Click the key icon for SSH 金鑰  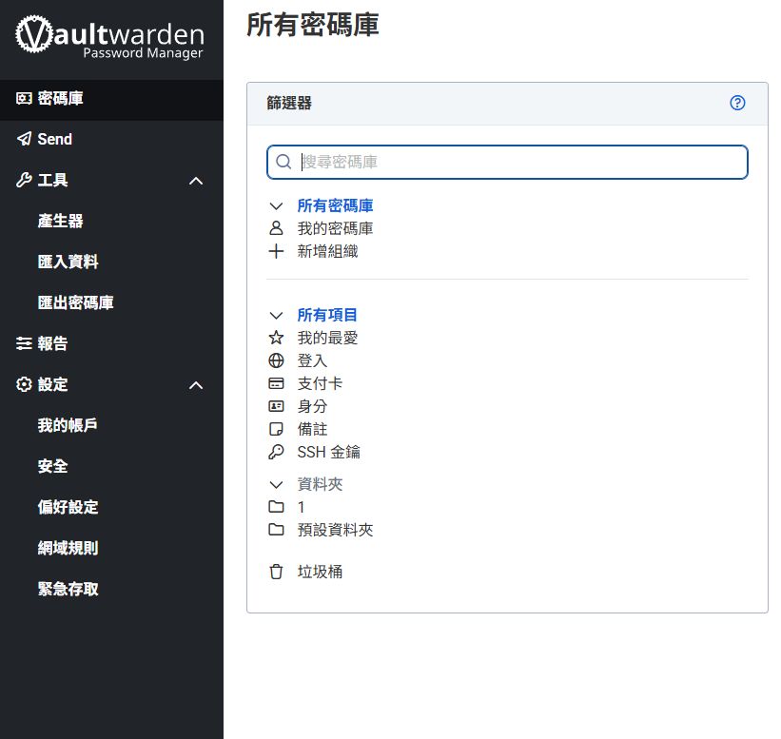pos(277,452)
